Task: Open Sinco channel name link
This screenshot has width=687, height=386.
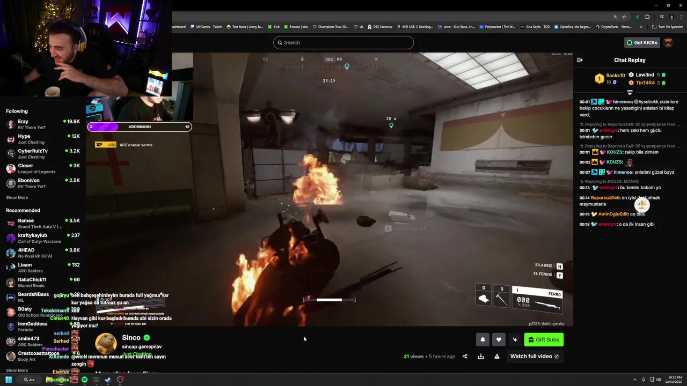Action: pos(131,338)
